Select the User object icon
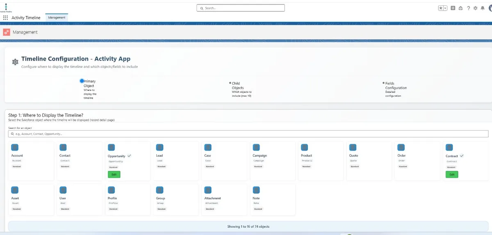Viewport: 492px width, 235px height. pyautogui.click(x=63, y=190)
